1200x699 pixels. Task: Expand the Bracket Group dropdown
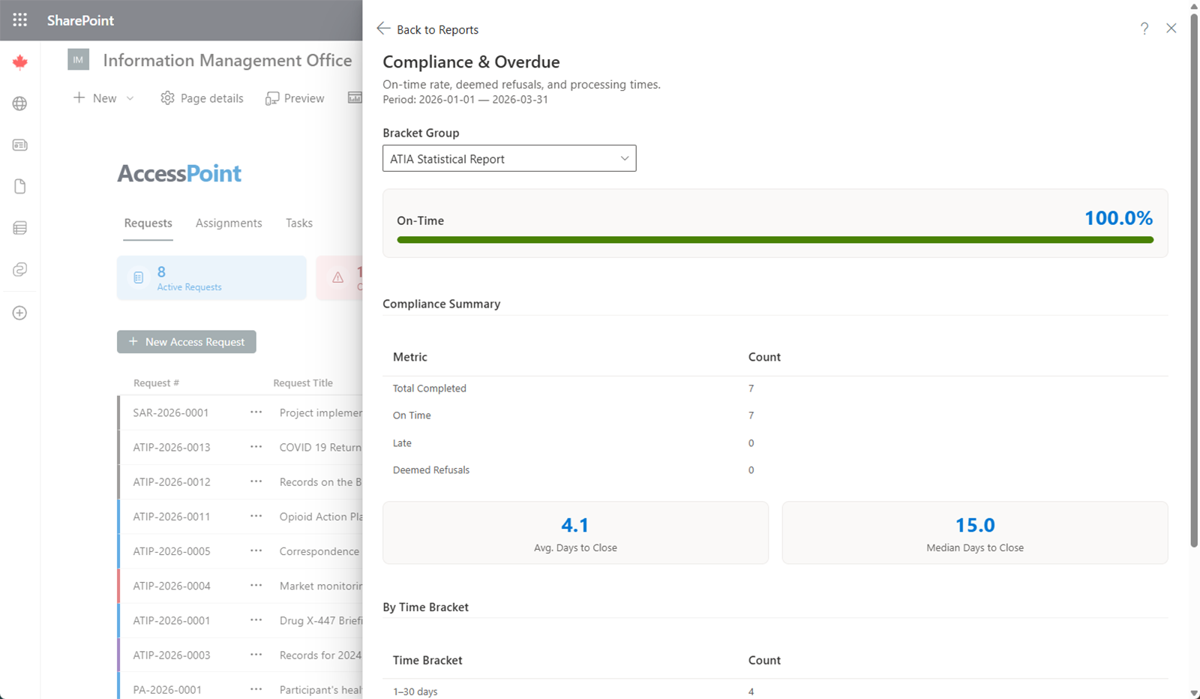[509, 158]
